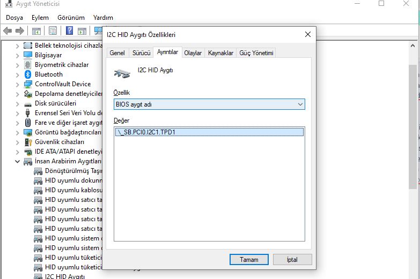
Task: Select the I2C HID Aygıtı tree item
Action: pos(65,276)
